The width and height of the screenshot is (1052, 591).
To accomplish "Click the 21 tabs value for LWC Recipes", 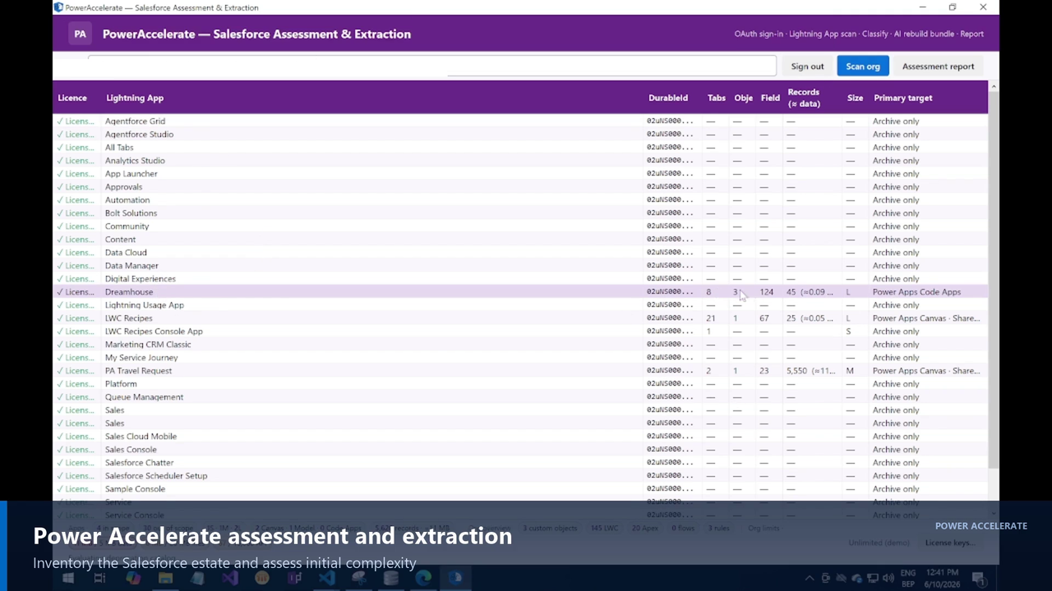I will 710,318.
